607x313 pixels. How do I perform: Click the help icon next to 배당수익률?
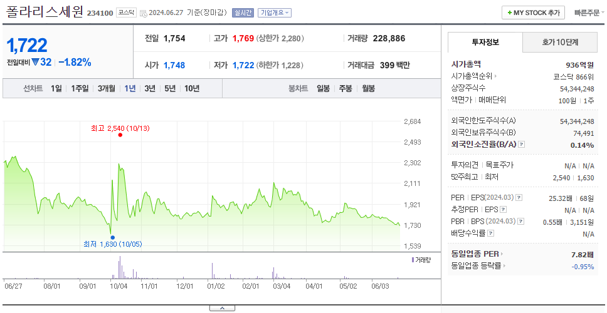tap(490, 233)
